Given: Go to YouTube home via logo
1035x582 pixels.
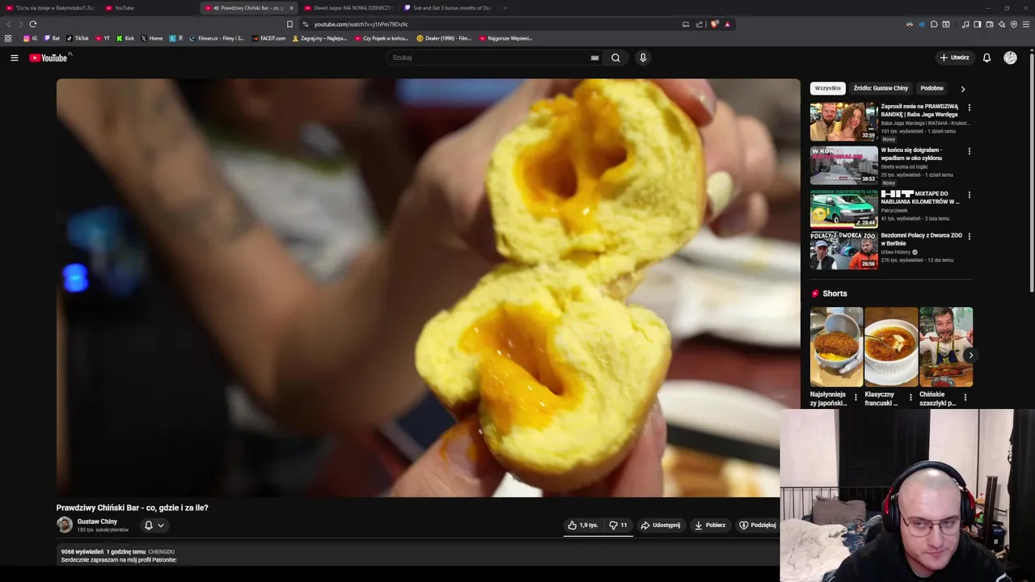Looking at the screenshot, I should pyautogui.click(x=50, y=57).
